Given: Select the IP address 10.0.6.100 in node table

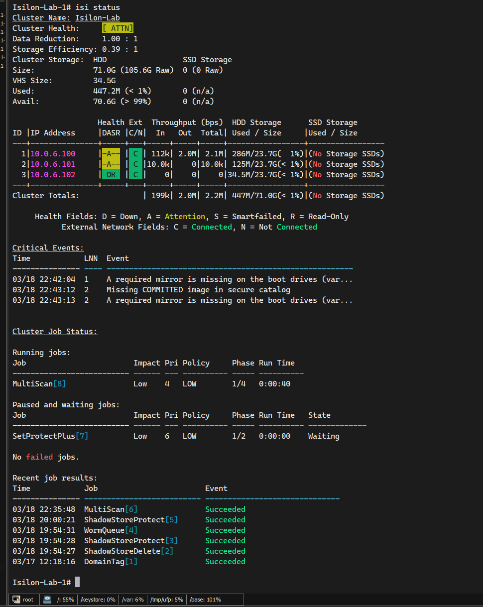Looking at the screenshot, I should [x=52, y=153].
